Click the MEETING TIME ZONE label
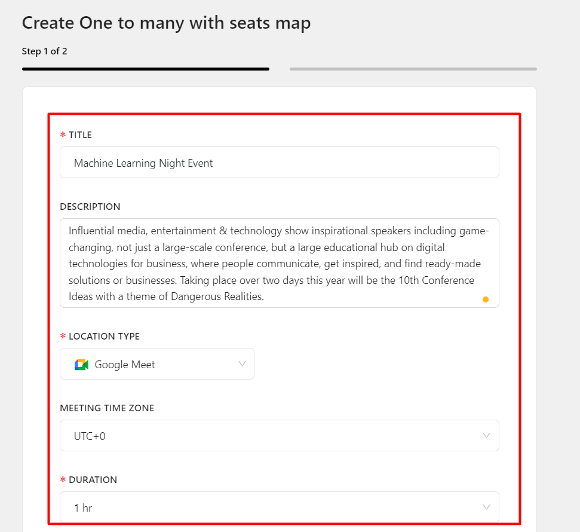The width and height of the screenshot is (580, 532). (107, 408)
